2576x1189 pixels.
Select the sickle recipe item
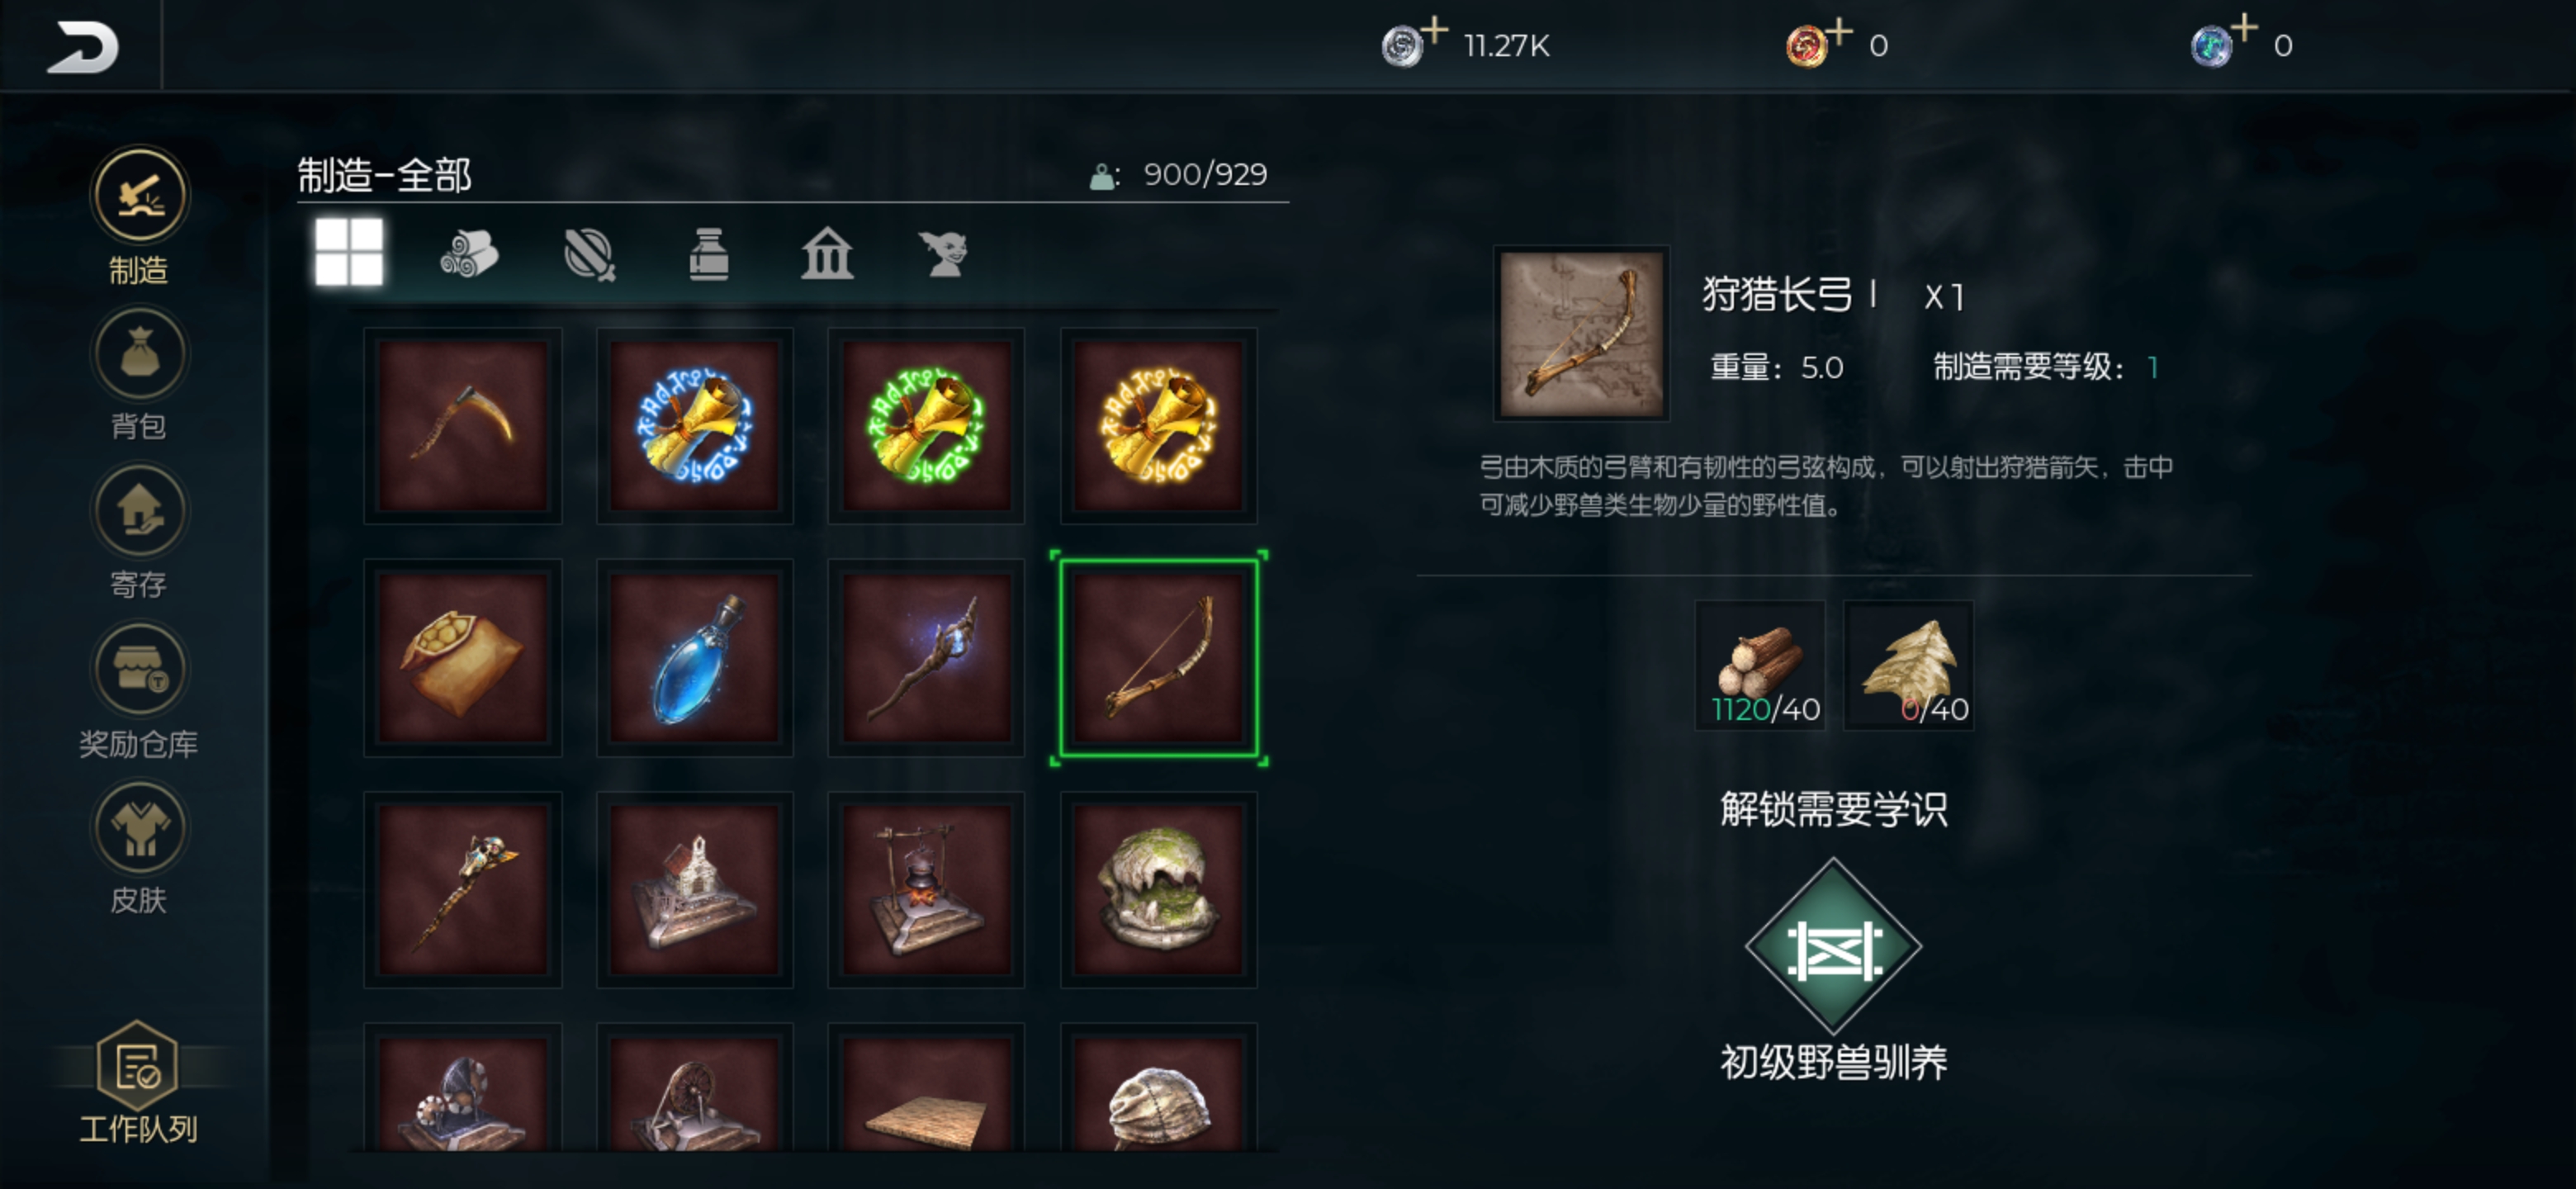point(463,425)
